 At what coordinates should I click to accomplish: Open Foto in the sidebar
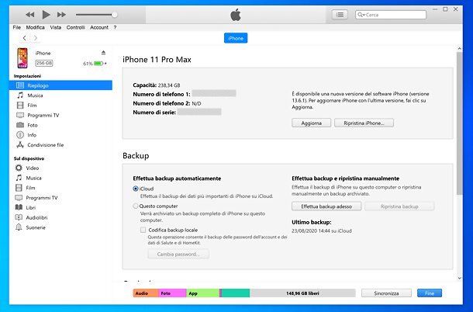click(x=33, y=126)
